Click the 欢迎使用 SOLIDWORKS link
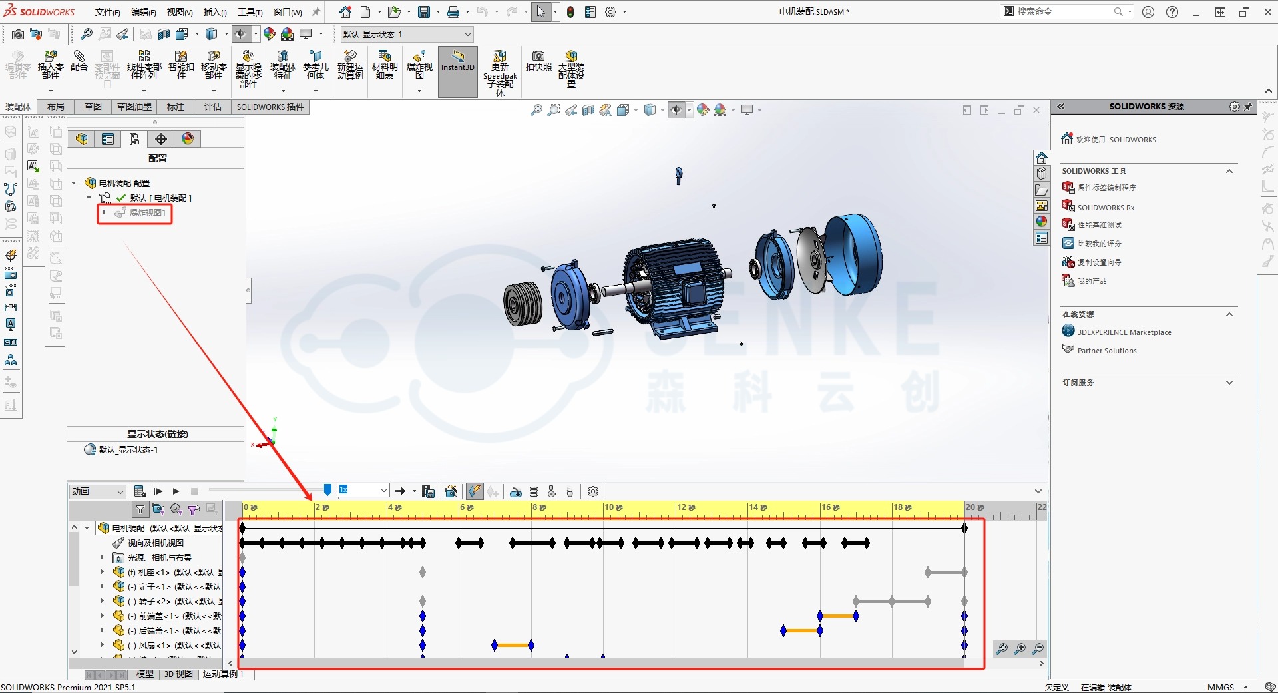The height and width of the screenshot is (693, 1278). (x=1116, y=140)
